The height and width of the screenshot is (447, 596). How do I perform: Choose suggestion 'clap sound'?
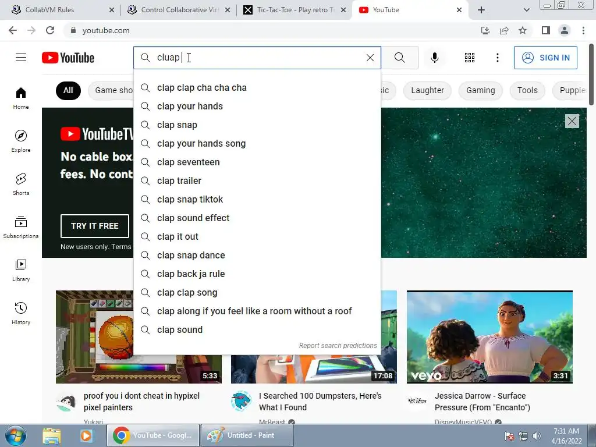pos(257,329)
